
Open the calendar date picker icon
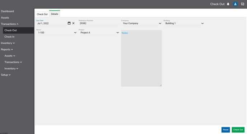[69, 23]
